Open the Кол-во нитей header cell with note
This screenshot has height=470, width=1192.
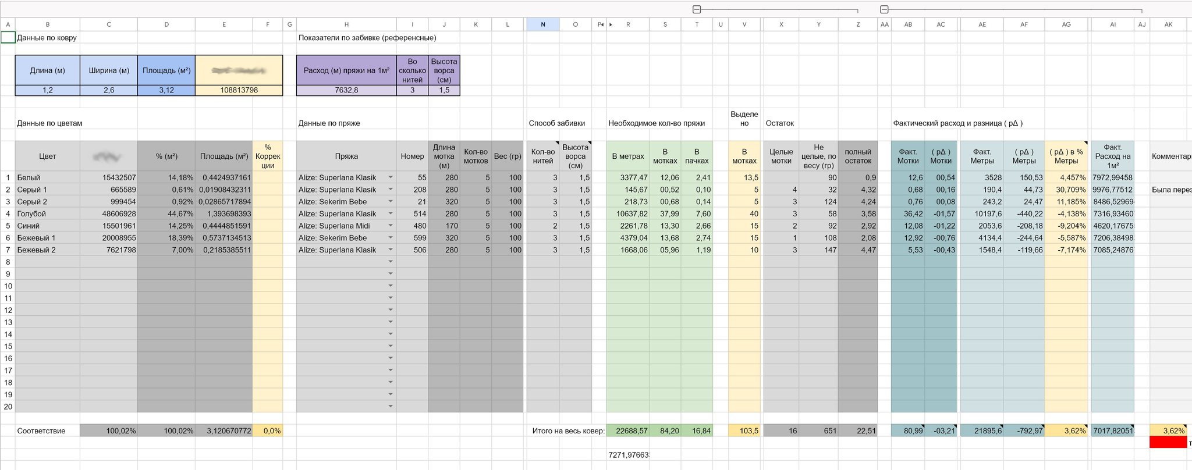[542, 156]
